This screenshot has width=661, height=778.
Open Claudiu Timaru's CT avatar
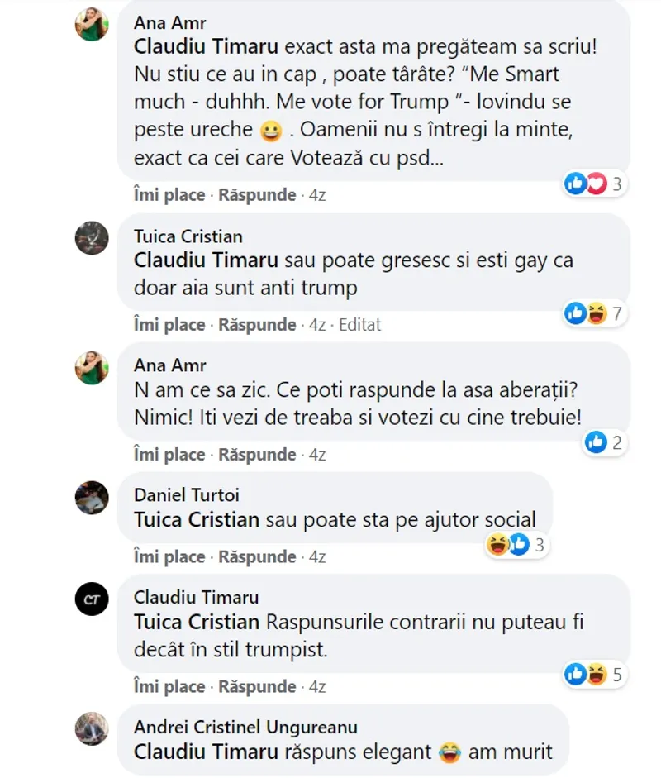click(x=92, y=599)
